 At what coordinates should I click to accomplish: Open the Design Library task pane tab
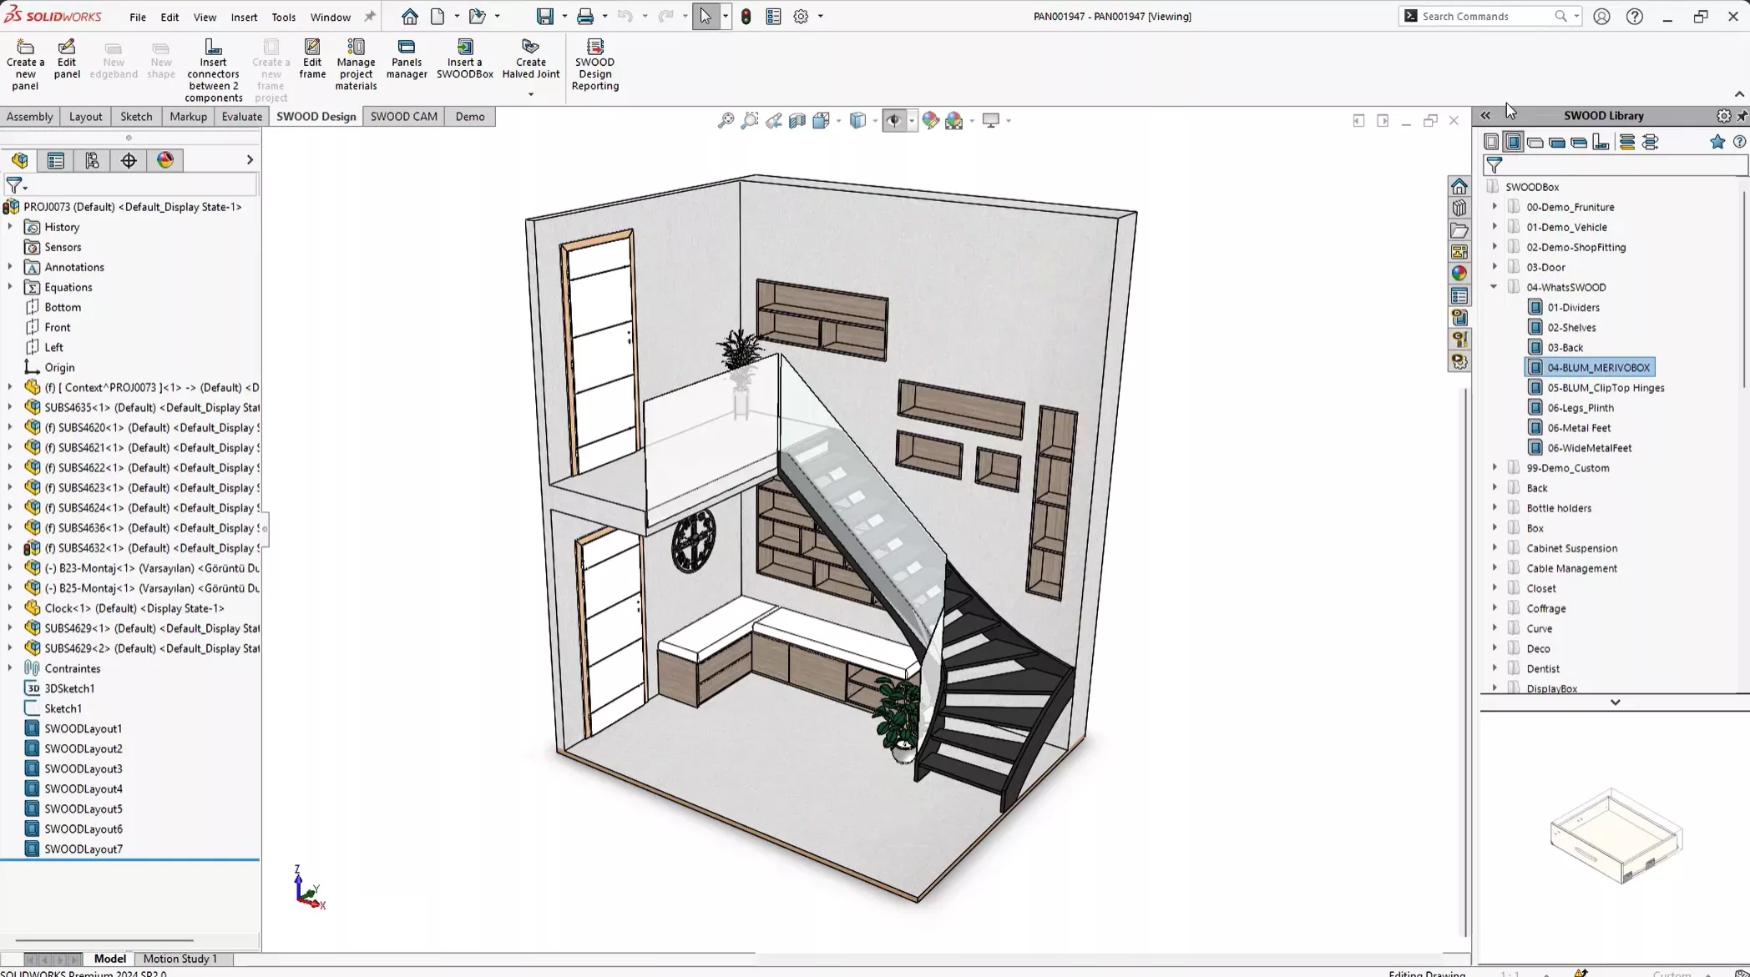[1459, 208]
